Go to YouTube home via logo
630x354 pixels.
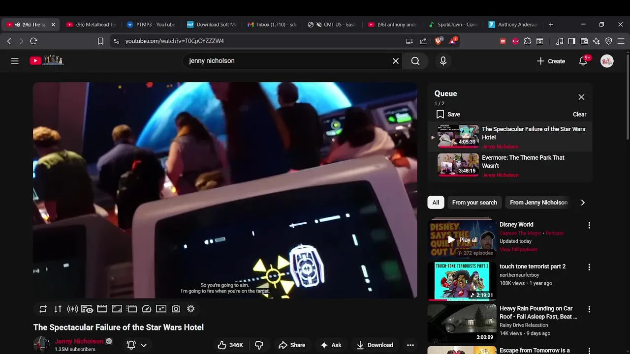point(47,60)
